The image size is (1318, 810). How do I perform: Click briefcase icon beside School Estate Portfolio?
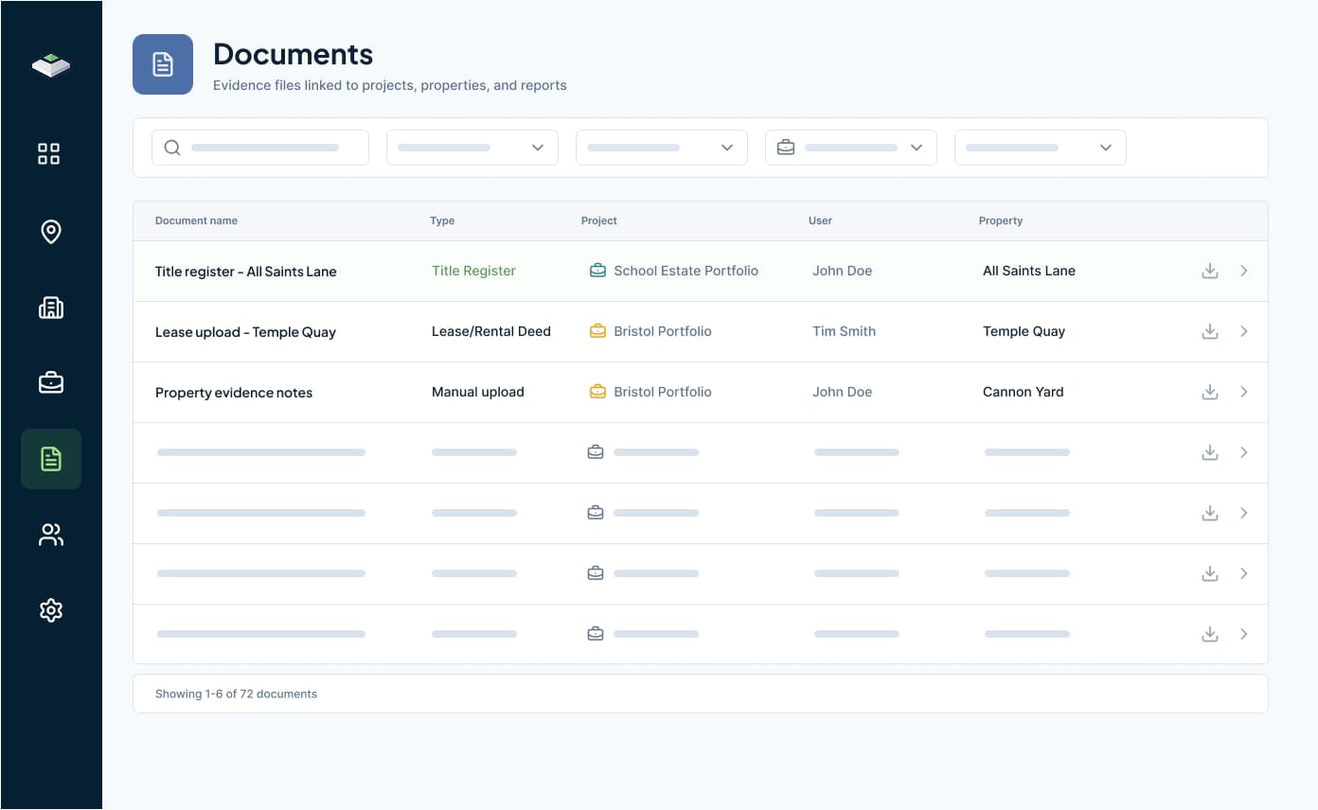pyautogui.click(x=597, y=271)
